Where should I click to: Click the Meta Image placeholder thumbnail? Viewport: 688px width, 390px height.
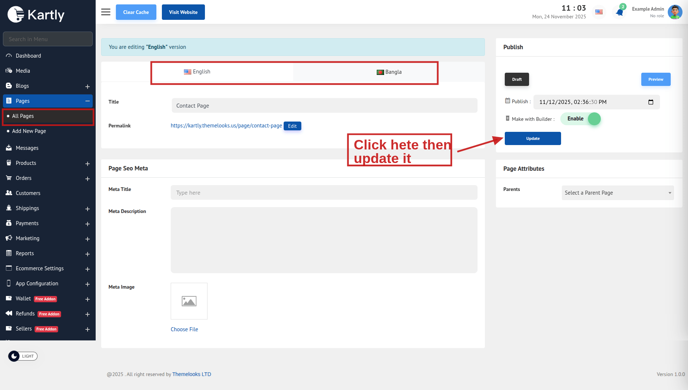point(189,301)
